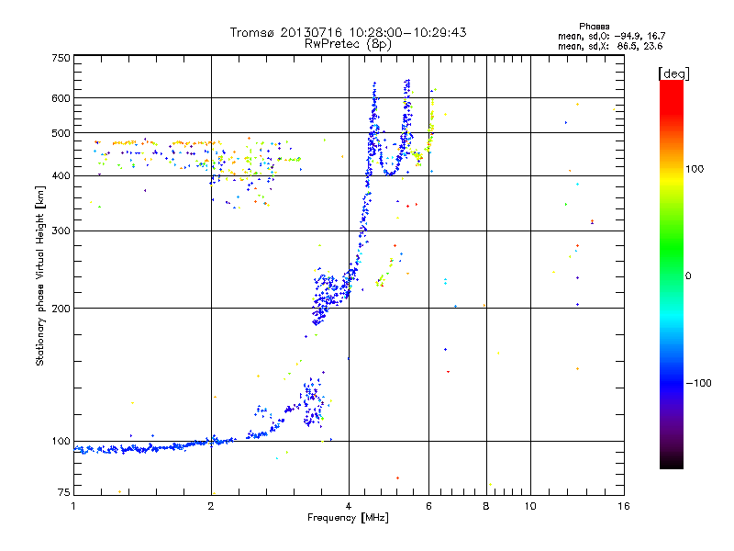Pick the black bottom end of the colorbar
Image resolution: width=734 pixels, height=551 pixels.
tap(672, 465)
